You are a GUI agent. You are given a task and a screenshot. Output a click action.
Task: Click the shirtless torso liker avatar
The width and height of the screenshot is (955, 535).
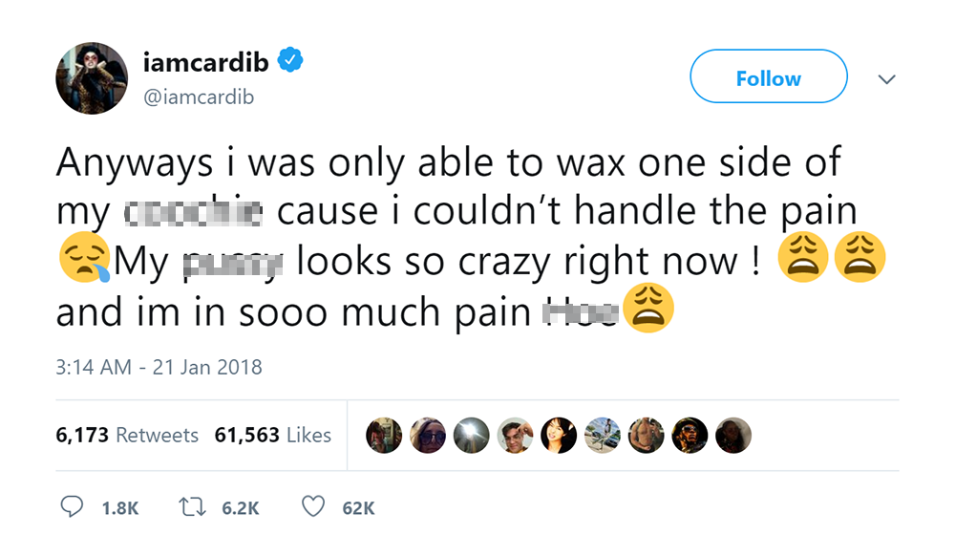(647, 436)
